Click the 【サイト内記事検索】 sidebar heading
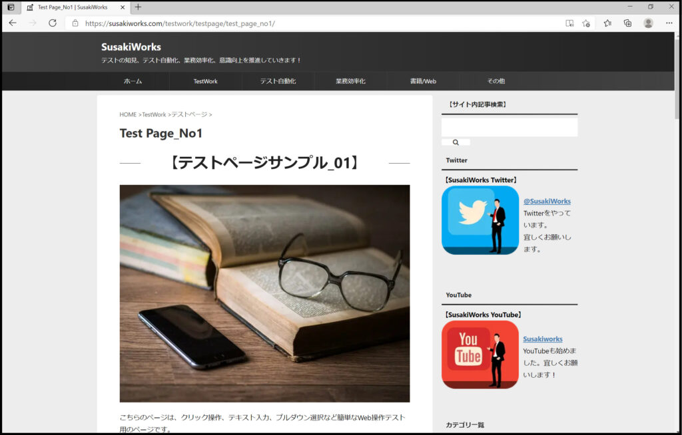682x435 pixels. [x=477, y=104]
